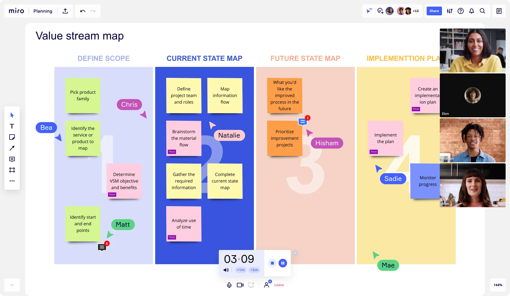
Task: Click Focus tag on Determine VSM objective note
Action: [112, 194]
